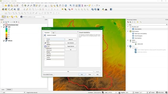
Task: Click the Select Features tool icon
Action: pos(3,17)
